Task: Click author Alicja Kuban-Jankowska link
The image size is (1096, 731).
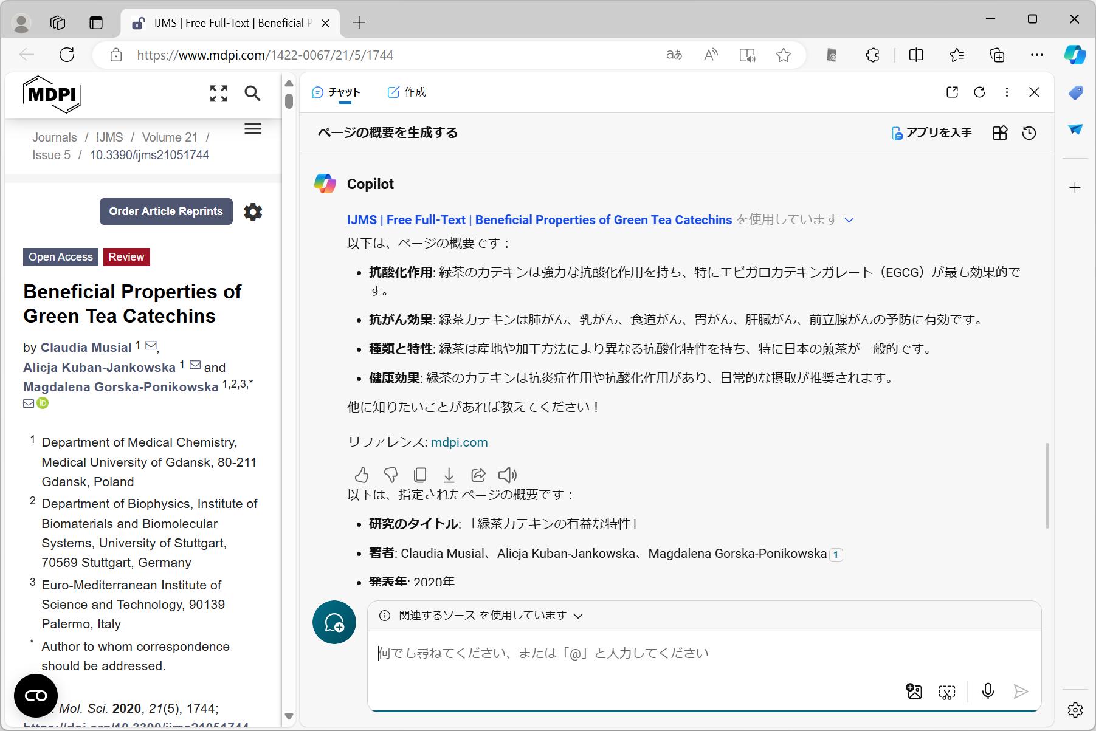Action: (99, 368)
